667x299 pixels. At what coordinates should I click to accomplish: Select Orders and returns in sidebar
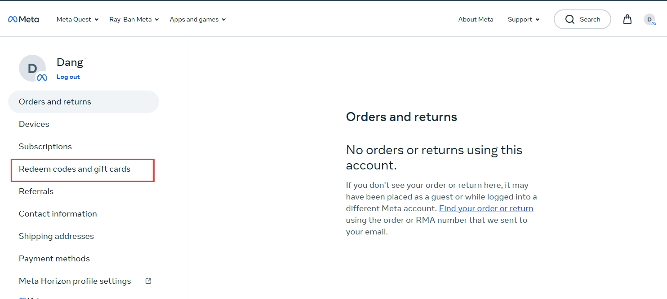tap(84, 102)
